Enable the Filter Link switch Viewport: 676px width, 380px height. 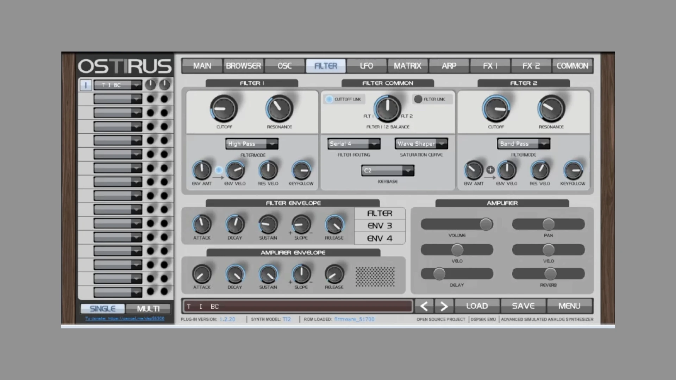coord(418,99)
